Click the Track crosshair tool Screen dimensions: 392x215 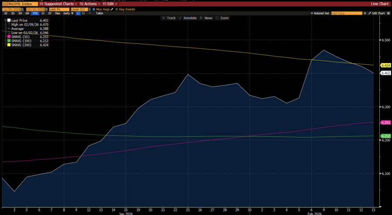click(x=169, y=18)
